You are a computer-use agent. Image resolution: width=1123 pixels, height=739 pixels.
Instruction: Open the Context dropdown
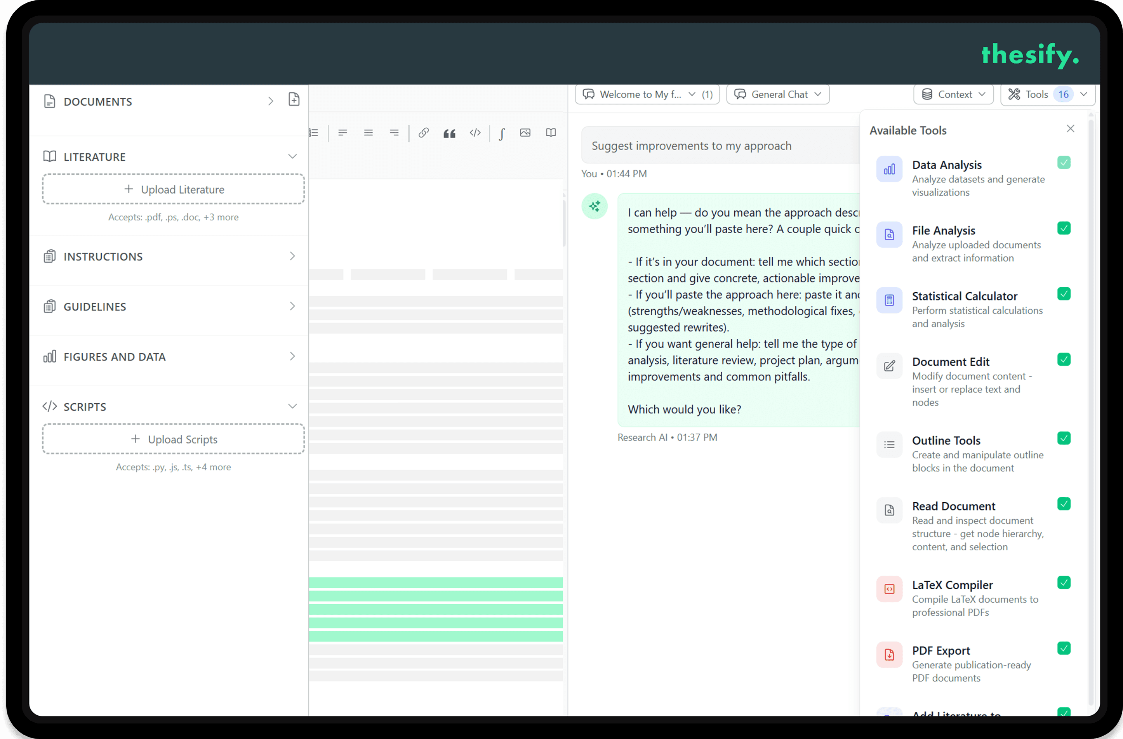[x=953, y=94]
